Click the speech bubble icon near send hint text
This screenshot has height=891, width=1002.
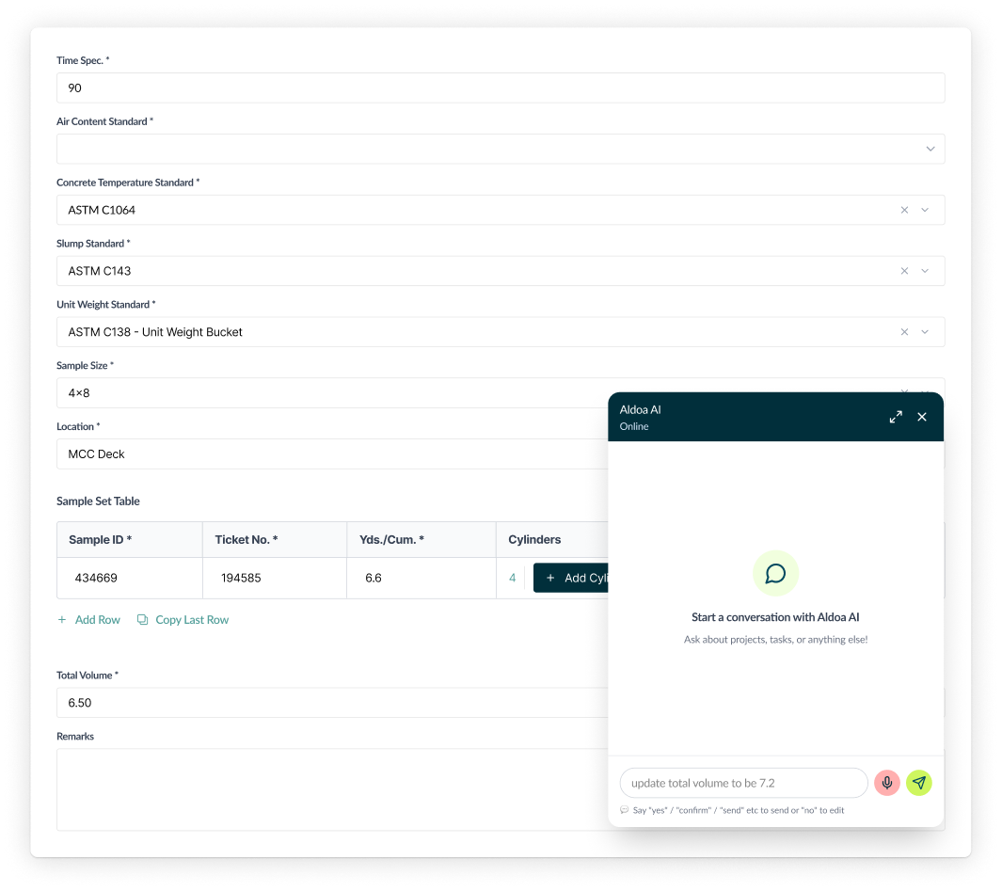tap(623, 810)
